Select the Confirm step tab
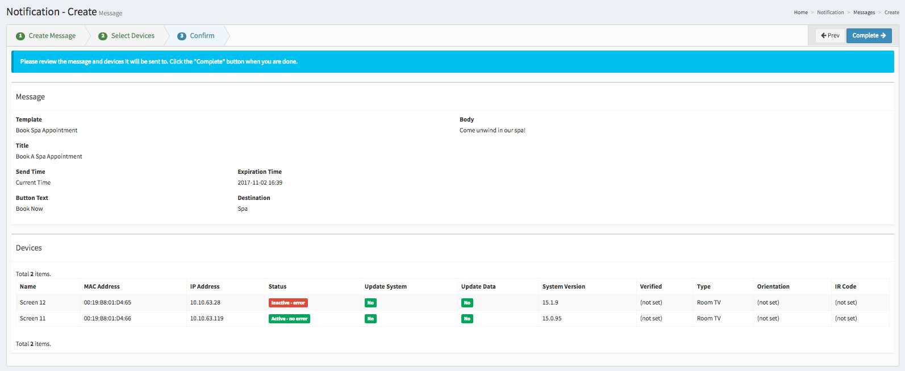The image size is (905, 371). pos(202,36)
